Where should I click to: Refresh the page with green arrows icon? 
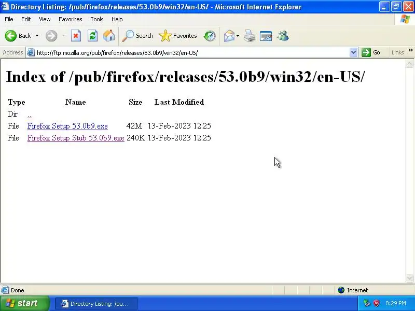93,36
